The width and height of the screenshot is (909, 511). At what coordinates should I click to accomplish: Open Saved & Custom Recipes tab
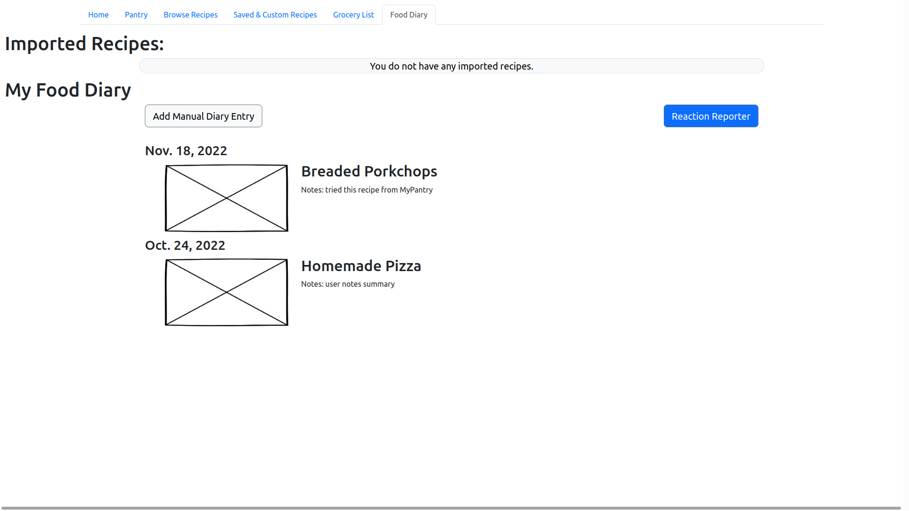[275, 15]
